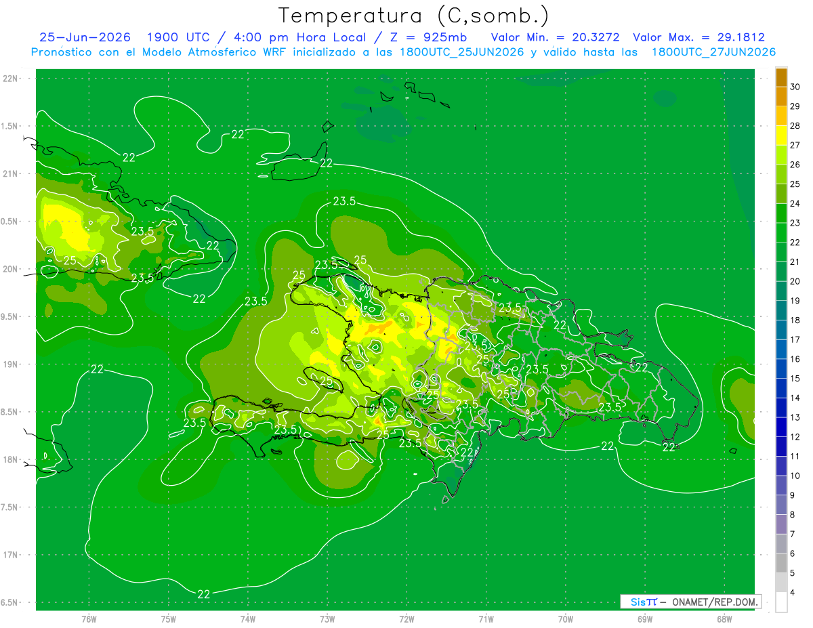Click the yellow swatch between 27 and 28

click(x=781, y=135)
